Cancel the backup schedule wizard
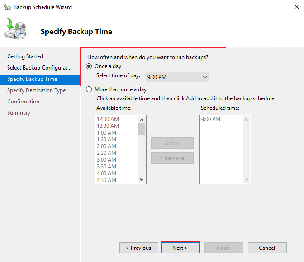The width and height of the screenshot is (304, 262). pyautogui.click(x=267, y=248)
